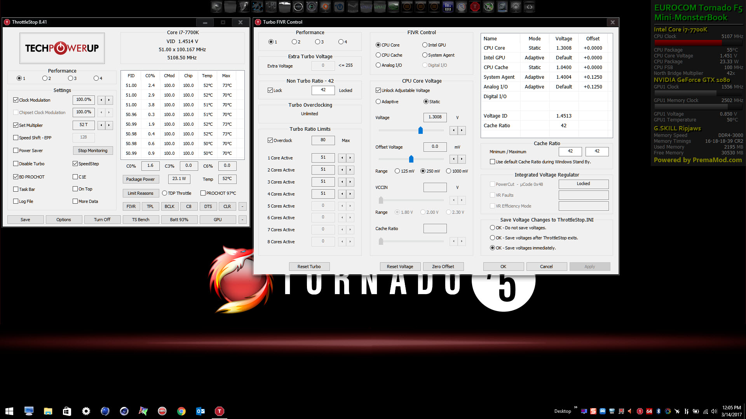
Task: Click speaker volume icon in system tray
Action: pyautogui.click(x=714, y=411)
